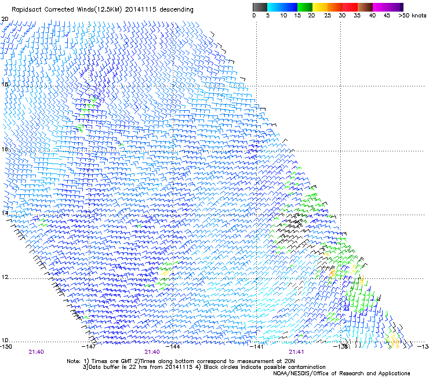
Task: Click the 'NOAA/NESDIS/Office of Research and Applications' credit
Action: pos(341,374)
